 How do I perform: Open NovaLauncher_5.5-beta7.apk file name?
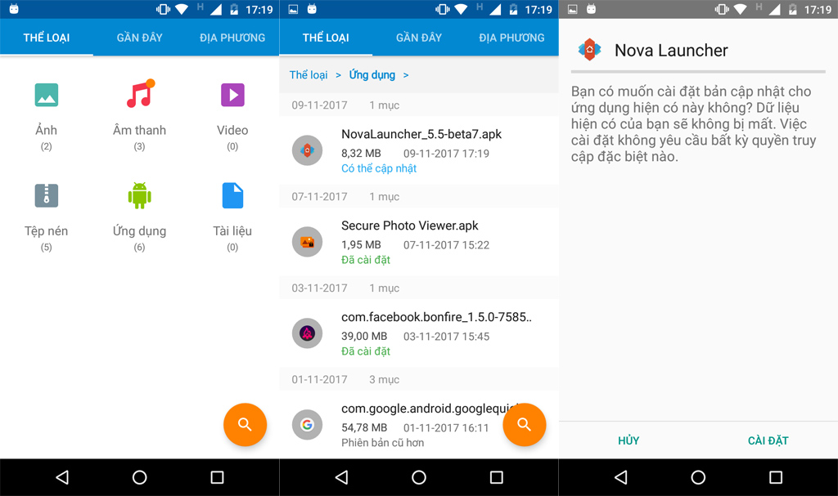click(x=421, y=134)
